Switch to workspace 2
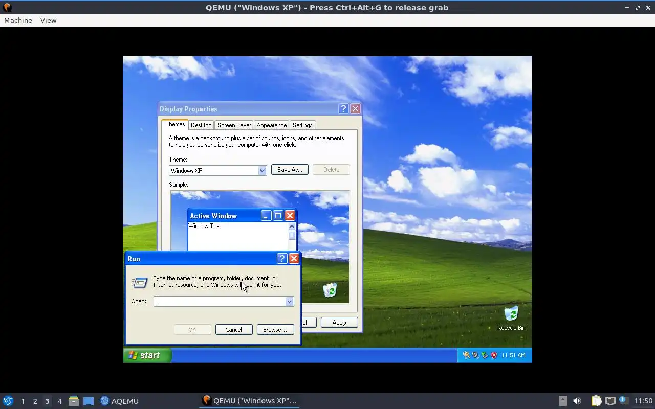The image size is (655, 409). (x=35, y=401)
